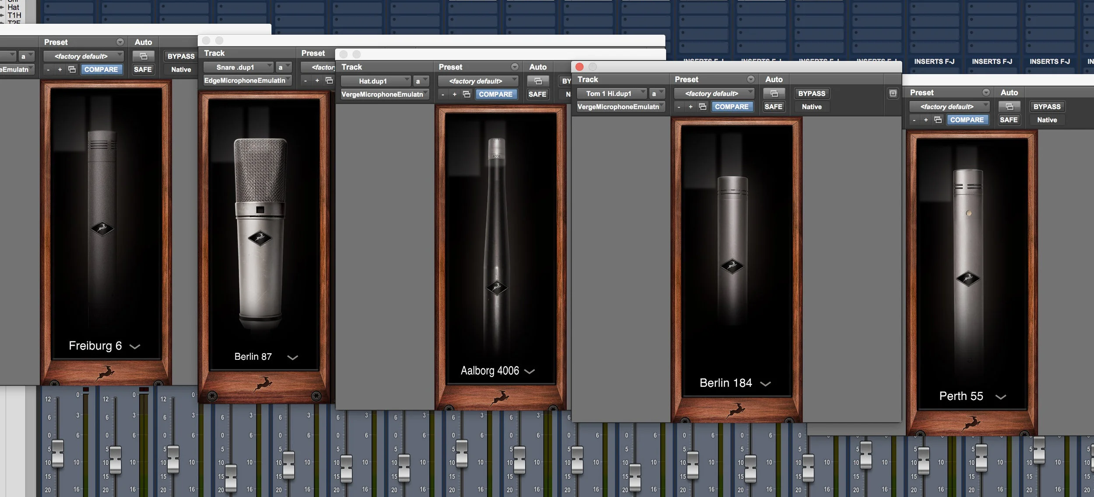
Task: Select Hat in the track list
Action: click(x=13, y=7)
